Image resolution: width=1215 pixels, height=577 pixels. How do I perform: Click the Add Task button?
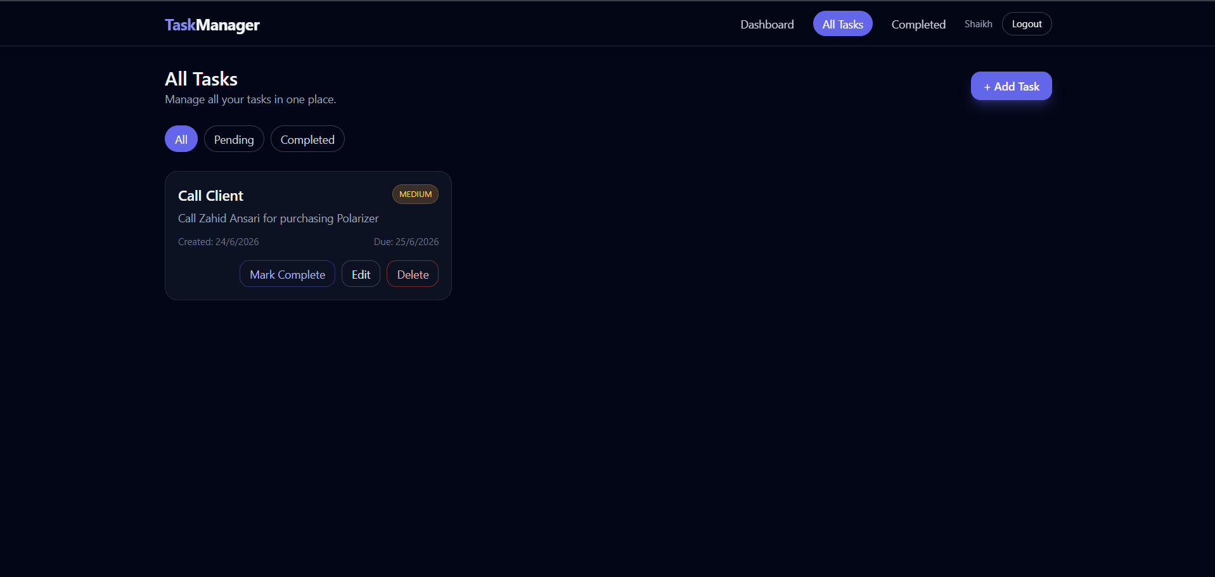pos(1011,86)
